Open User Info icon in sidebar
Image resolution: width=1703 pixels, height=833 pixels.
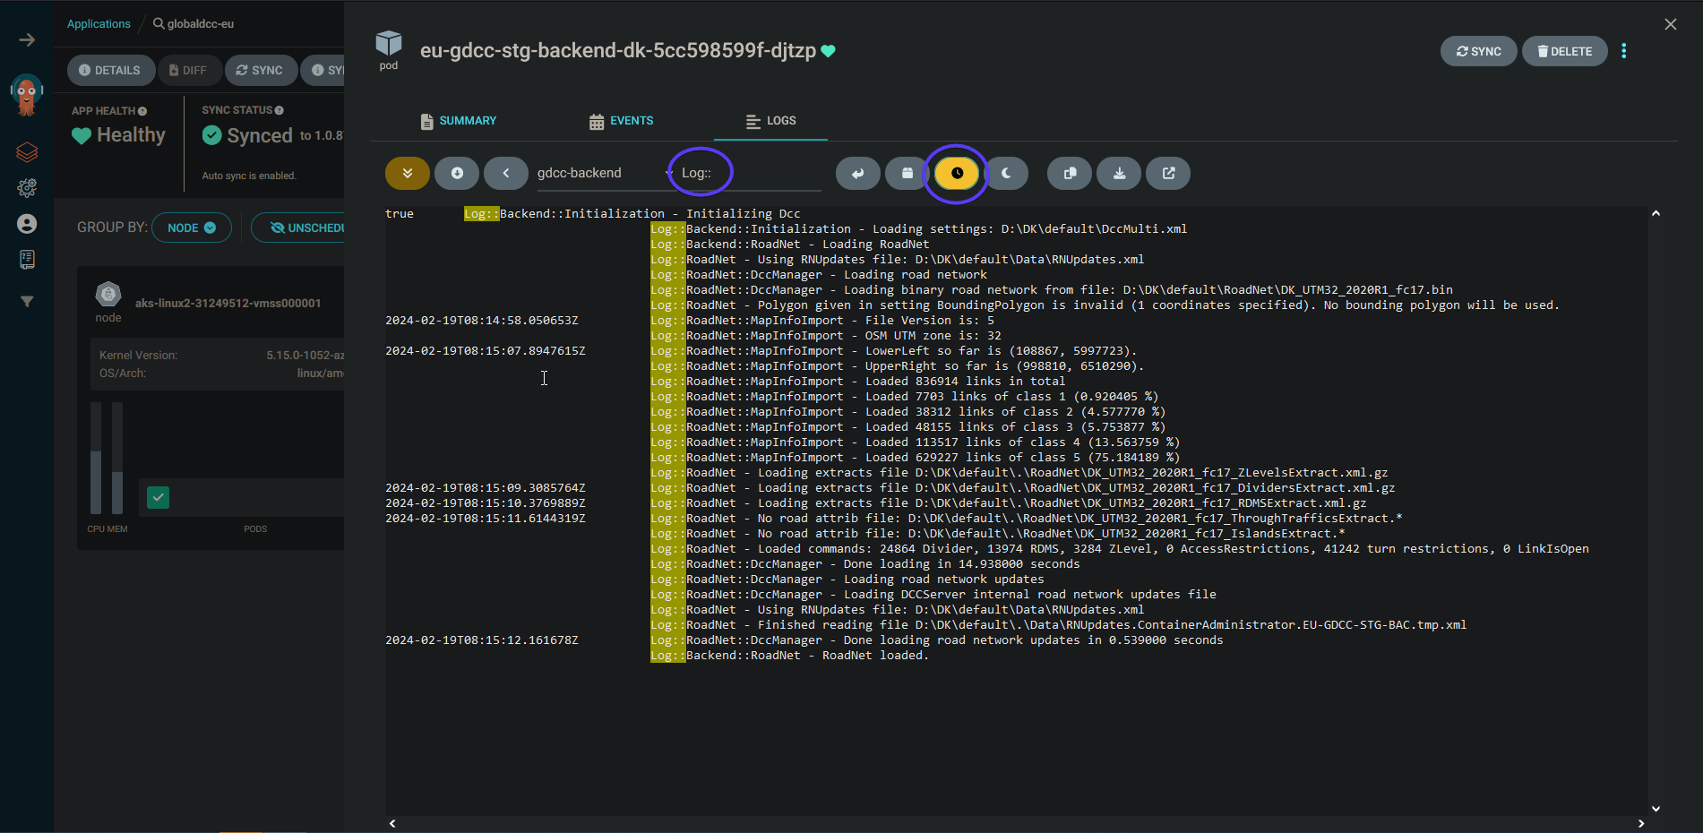27,224
